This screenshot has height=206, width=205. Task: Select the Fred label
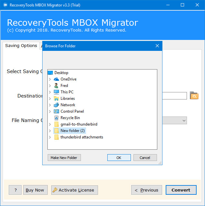tap(64, 86)
